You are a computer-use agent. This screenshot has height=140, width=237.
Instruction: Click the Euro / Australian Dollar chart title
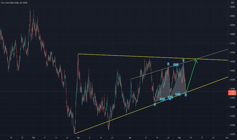coord(14,3)
